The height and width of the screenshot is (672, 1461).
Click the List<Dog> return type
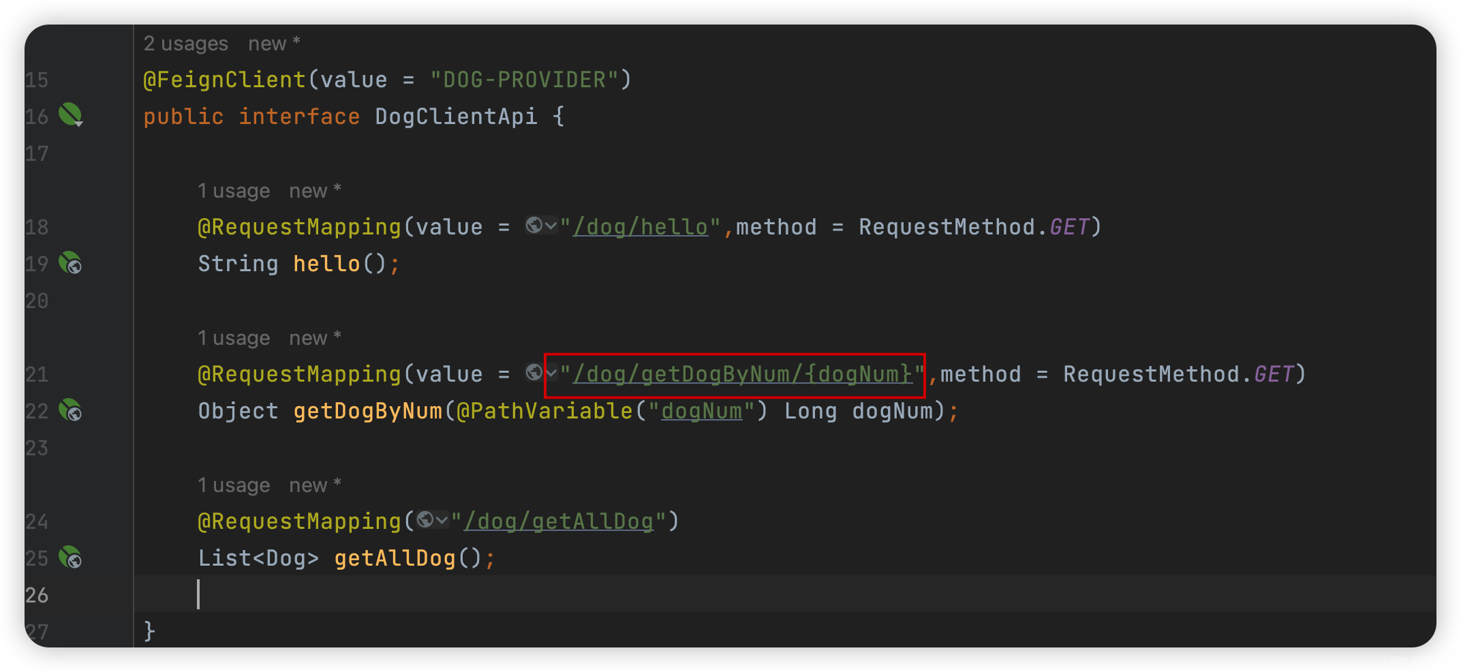click(x=258, y=558)
